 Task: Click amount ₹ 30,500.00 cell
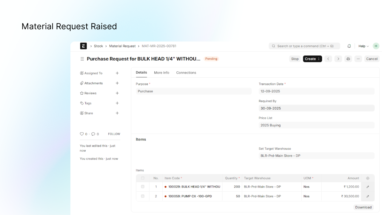[341, 196]
